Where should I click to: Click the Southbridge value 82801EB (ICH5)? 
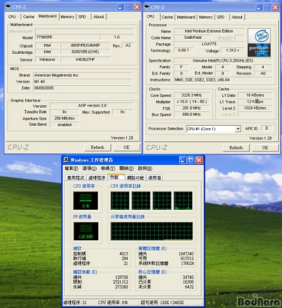(x=85, y=52)
